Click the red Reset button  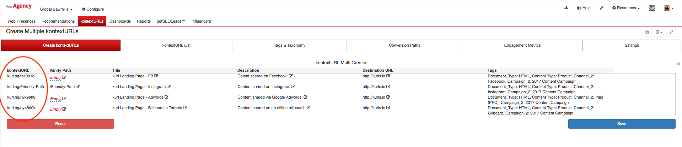point(60,124)
